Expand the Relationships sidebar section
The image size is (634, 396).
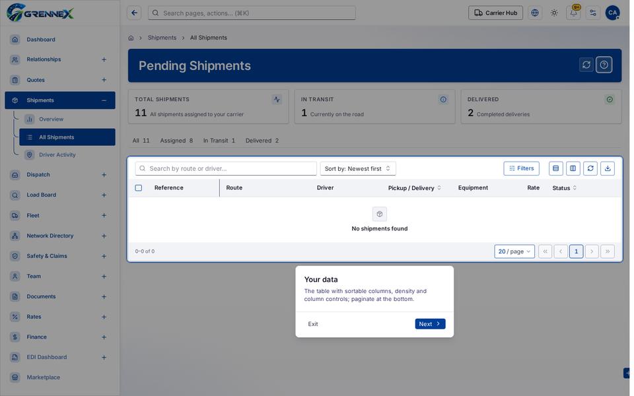pyautogui.click(x=104, y=60)
